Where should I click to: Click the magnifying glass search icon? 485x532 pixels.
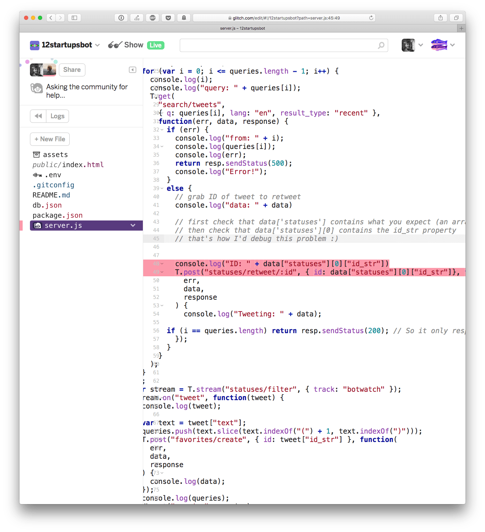click(x=381, y=45)
